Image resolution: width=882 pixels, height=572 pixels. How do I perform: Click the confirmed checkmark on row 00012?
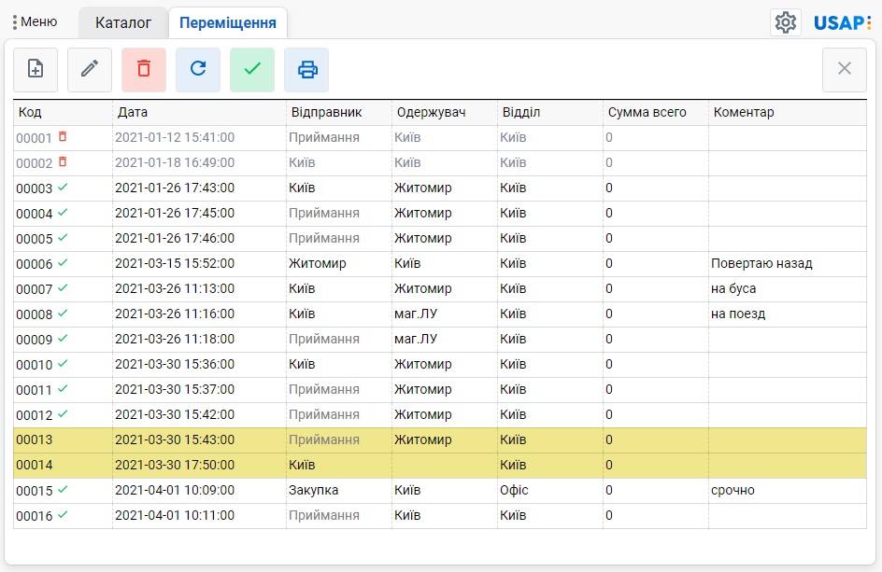(x=63, y=414)
